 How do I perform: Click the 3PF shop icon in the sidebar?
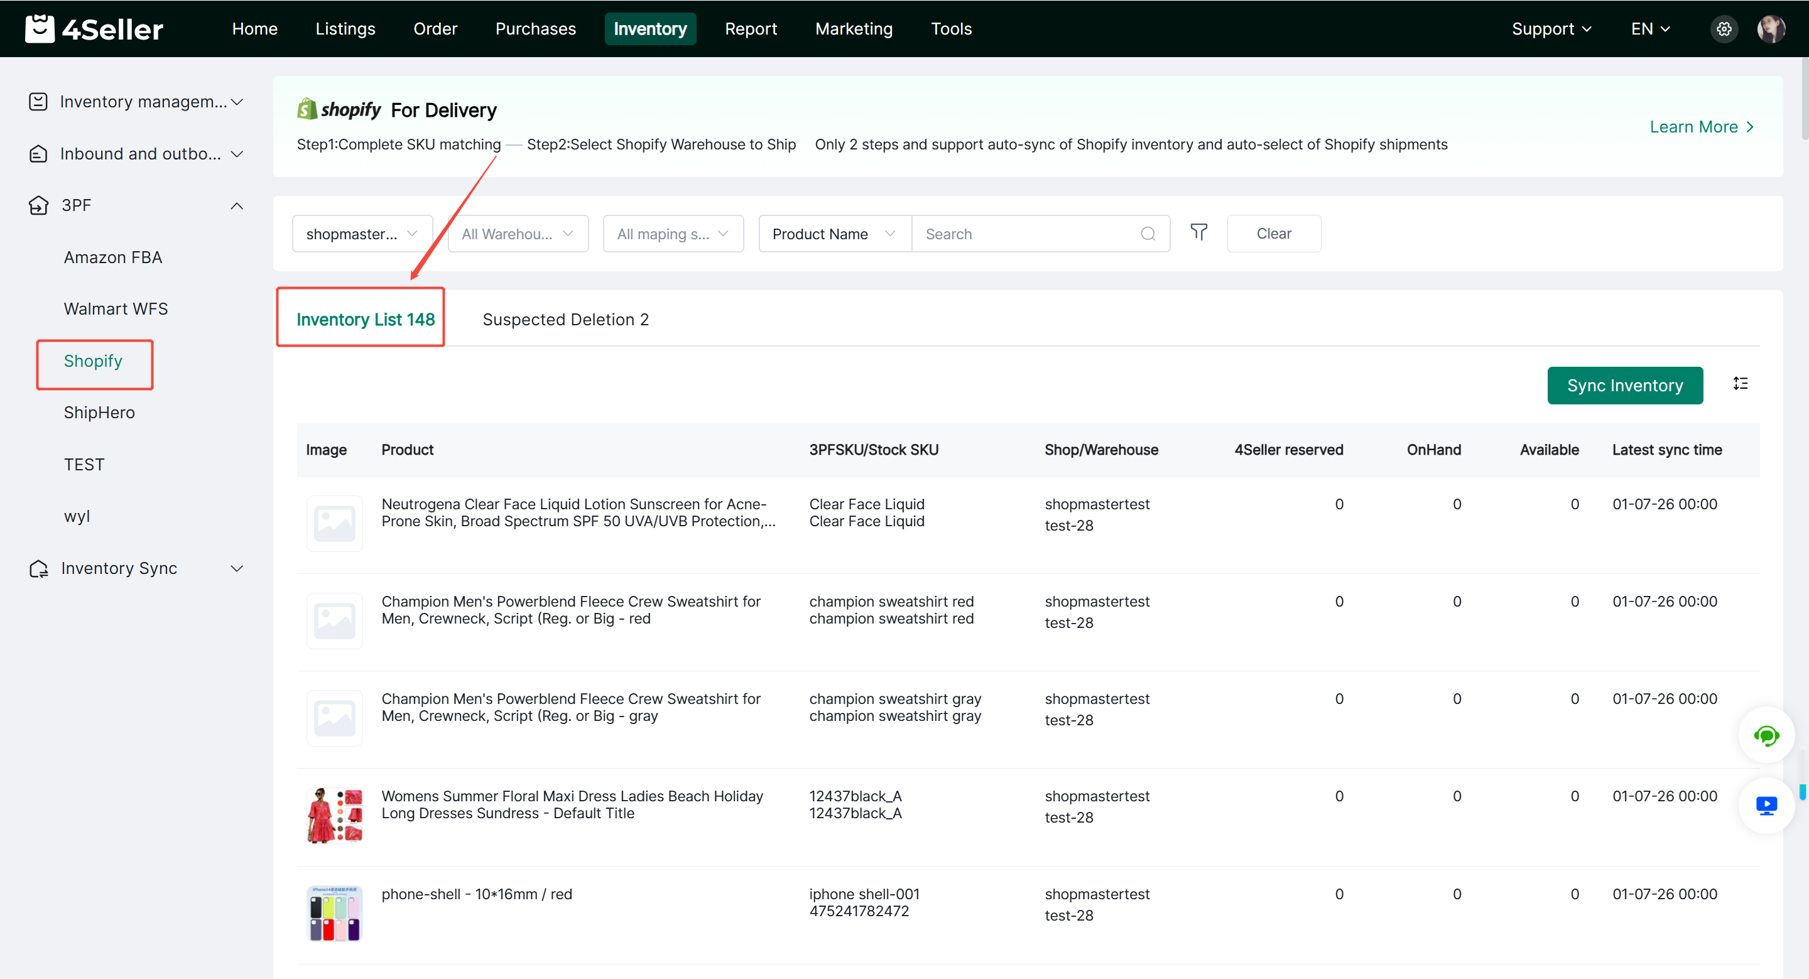[x=38, y=205]
